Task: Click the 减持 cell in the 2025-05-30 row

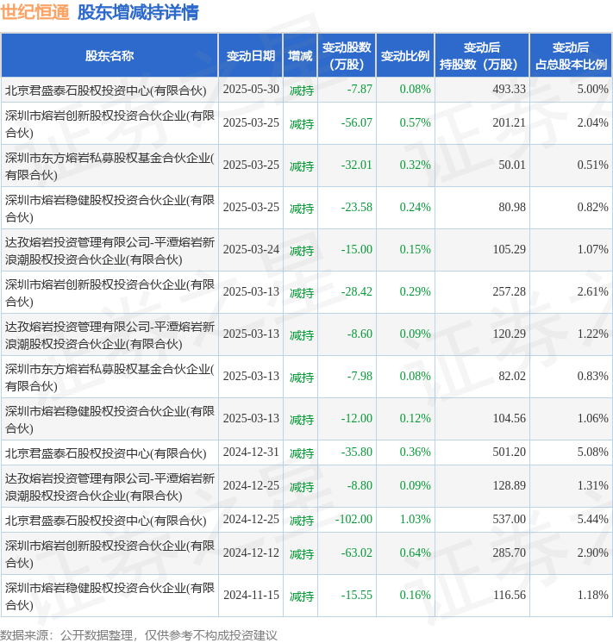Action: (x=302, y=90)
